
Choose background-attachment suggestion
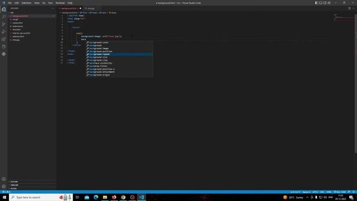coord(119,72)
